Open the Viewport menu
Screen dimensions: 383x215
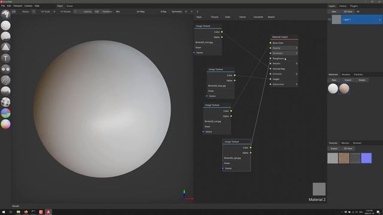[x=17, y=6]
